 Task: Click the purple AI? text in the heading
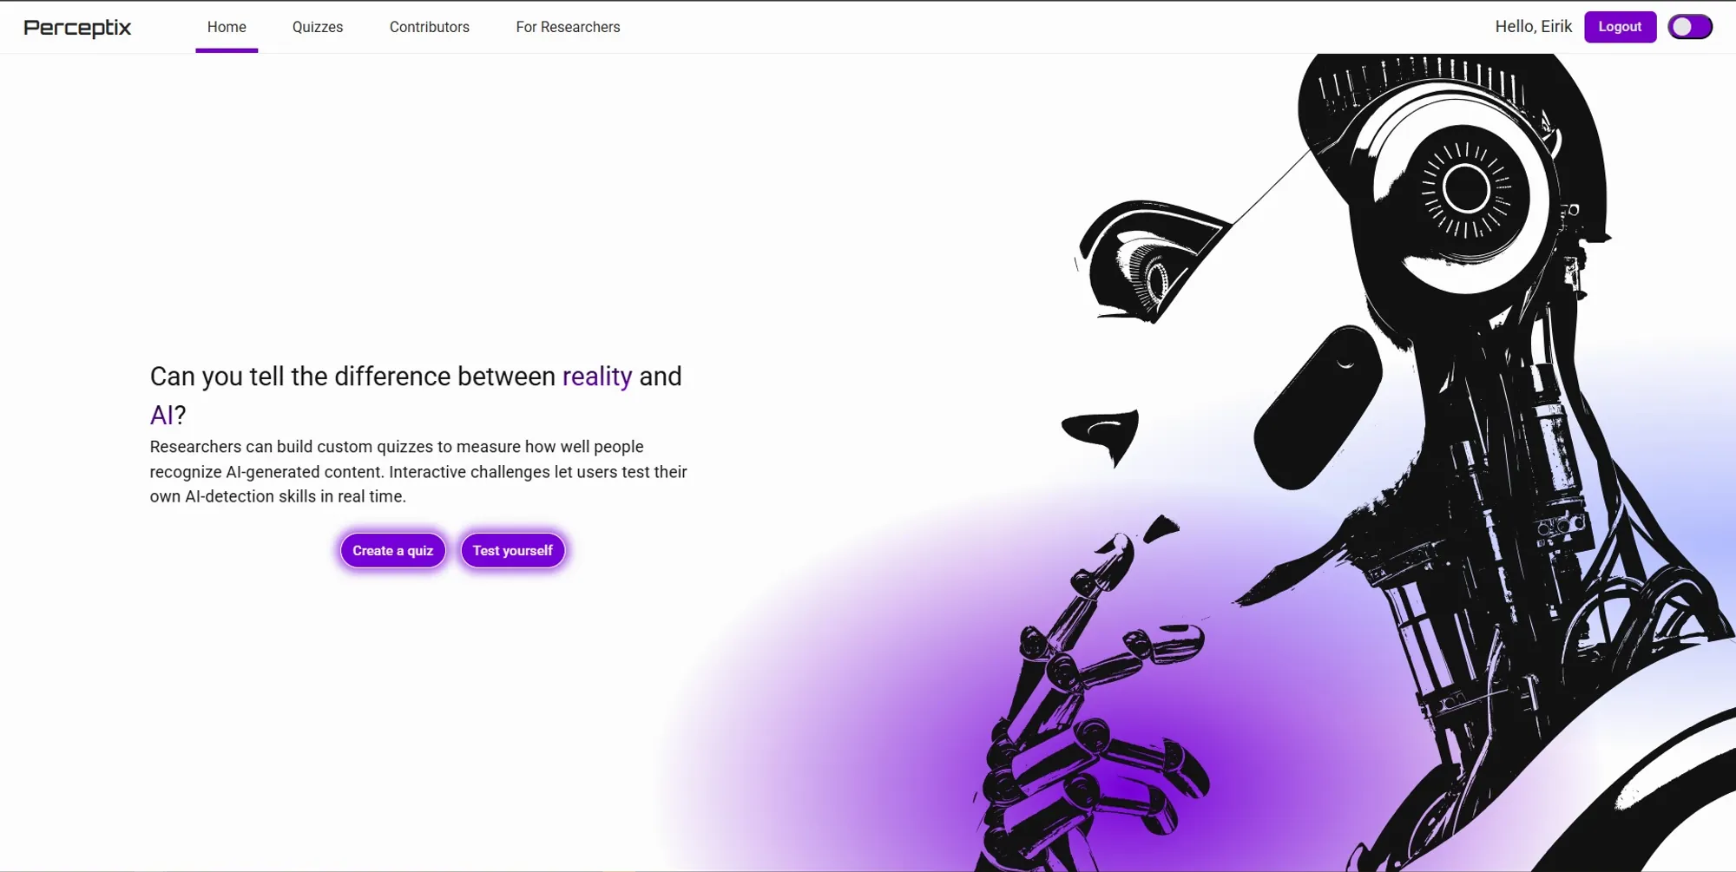click(x=168, y=415)
